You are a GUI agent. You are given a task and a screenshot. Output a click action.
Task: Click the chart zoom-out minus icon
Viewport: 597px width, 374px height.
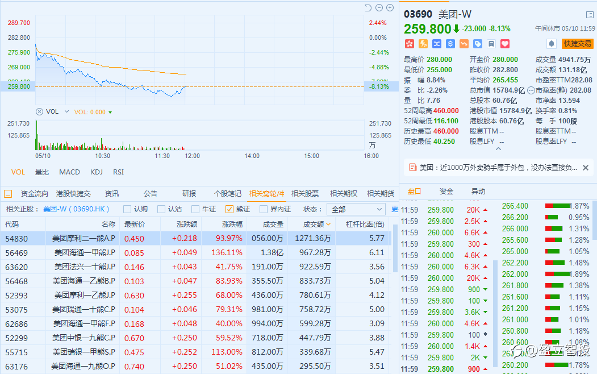[379, 8]
